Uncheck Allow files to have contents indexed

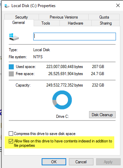[x=11, y=141]
